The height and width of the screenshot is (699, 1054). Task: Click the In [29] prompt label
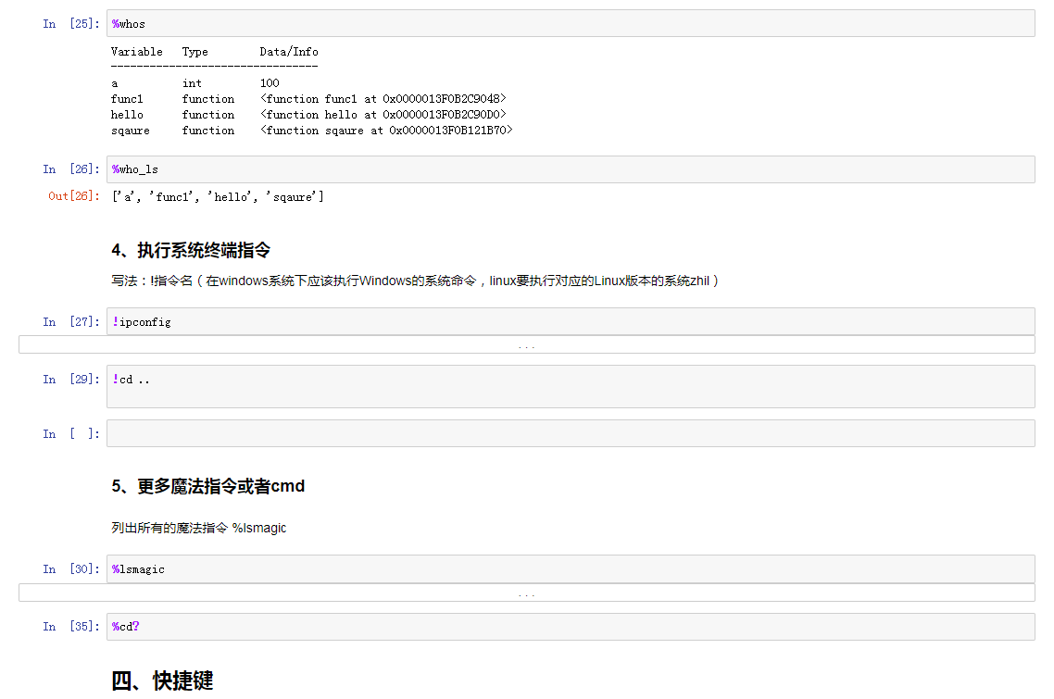(71, 379)
